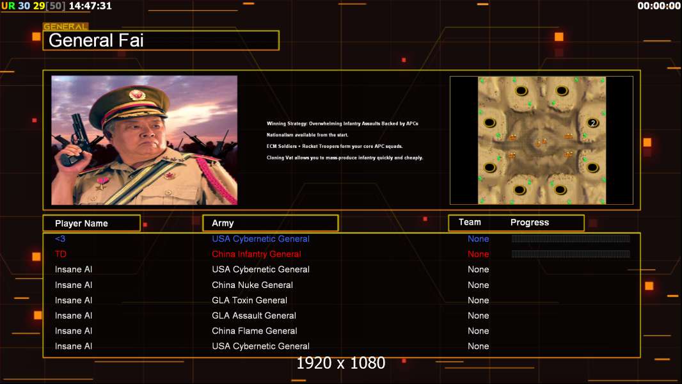Click the gray [50] value in overlay
Image resolution: width=682 pixels, height=384 pixels.
click(x=56, y=6)
